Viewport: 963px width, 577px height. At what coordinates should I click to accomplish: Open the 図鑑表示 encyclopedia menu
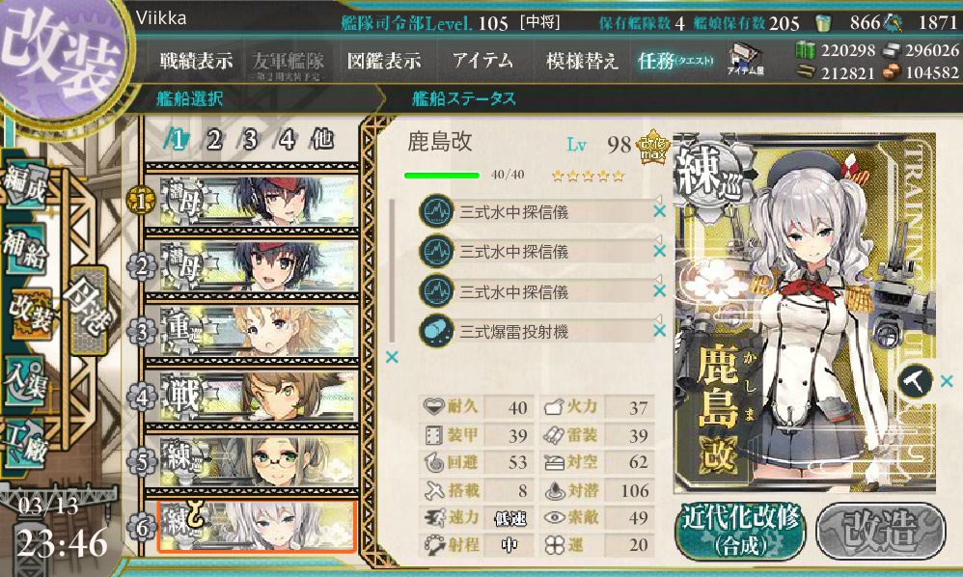[x=384, y=60]
